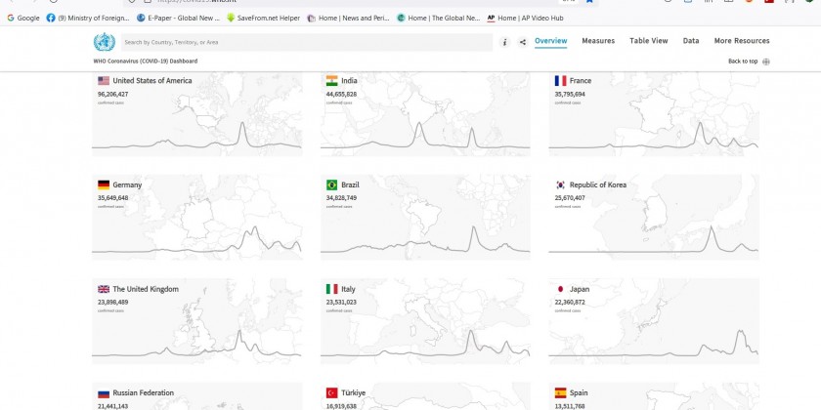Open the Republic of Korea country link
Screen dimensions: 821x410
click(x=597, y=184)
